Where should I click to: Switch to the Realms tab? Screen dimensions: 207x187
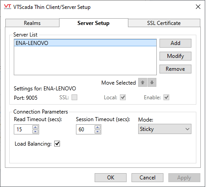coord(32,23)
